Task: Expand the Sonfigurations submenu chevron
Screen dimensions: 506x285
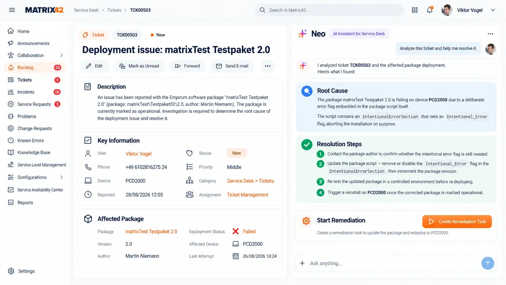Action: tap(61, 177)
